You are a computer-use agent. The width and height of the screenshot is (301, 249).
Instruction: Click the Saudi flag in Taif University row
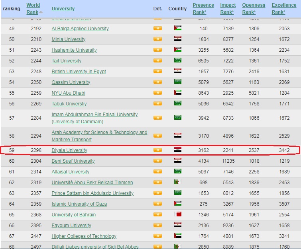point(178,60)
